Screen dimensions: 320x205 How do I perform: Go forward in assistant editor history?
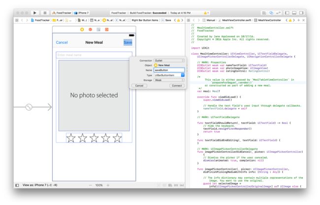click(198, 20)
